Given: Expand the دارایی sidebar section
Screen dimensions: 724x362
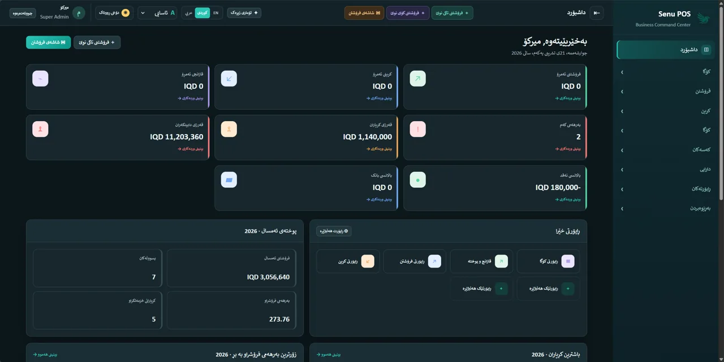Looking at the screenshot, I should (666, 169).
